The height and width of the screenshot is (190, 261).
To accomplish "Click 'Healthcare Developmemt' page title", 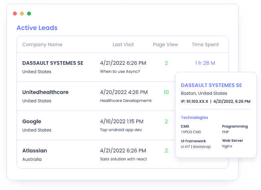I will click(x=126, y=101).
